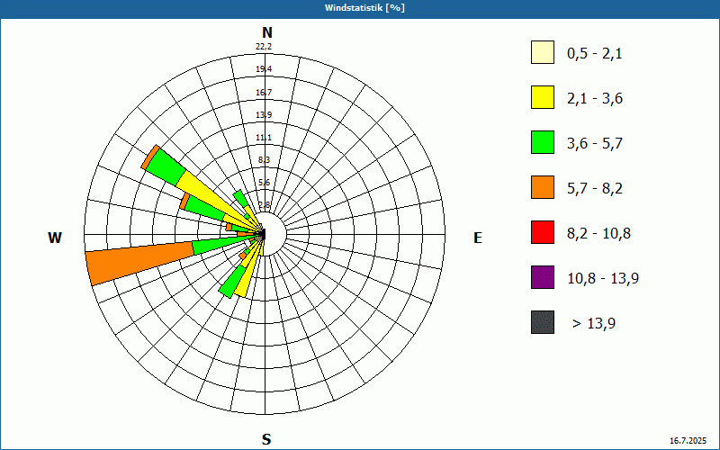Click the 5,6 radial axis label

pos(264,183)
